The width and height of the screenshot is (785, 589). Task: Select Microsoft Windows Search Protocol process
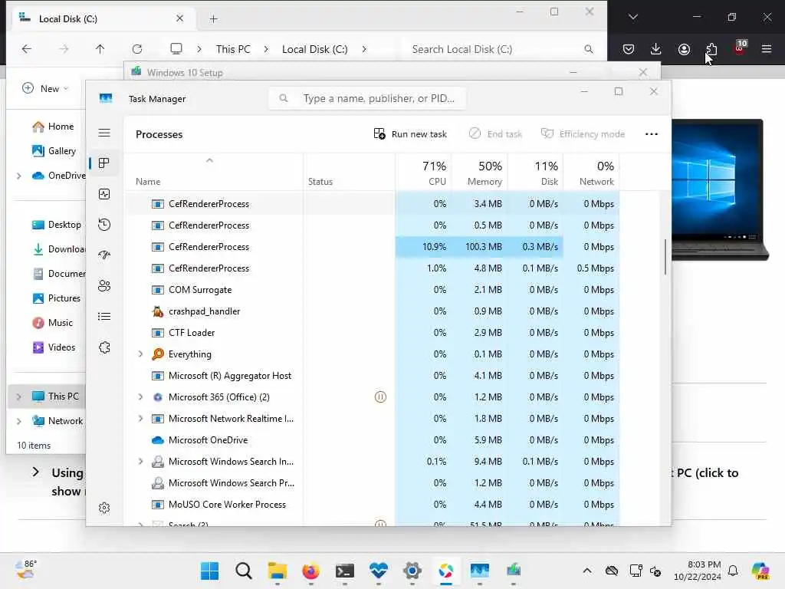(x=372, y=483)
